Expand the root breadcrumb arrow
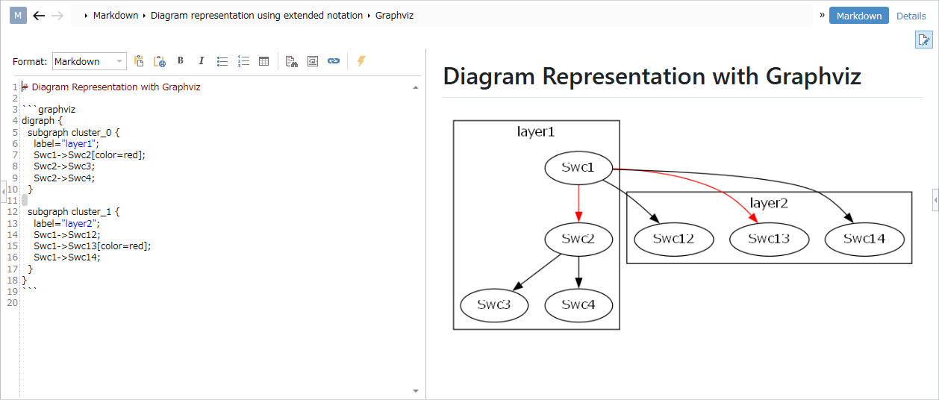Viewport: 939px width, 400px height. [x=87, y=16]
